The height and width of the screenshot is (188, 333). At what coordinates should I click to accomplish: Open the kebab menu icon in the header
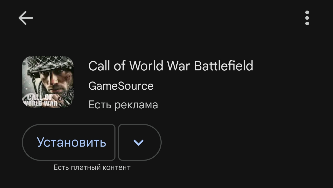[x=307, y=18]
